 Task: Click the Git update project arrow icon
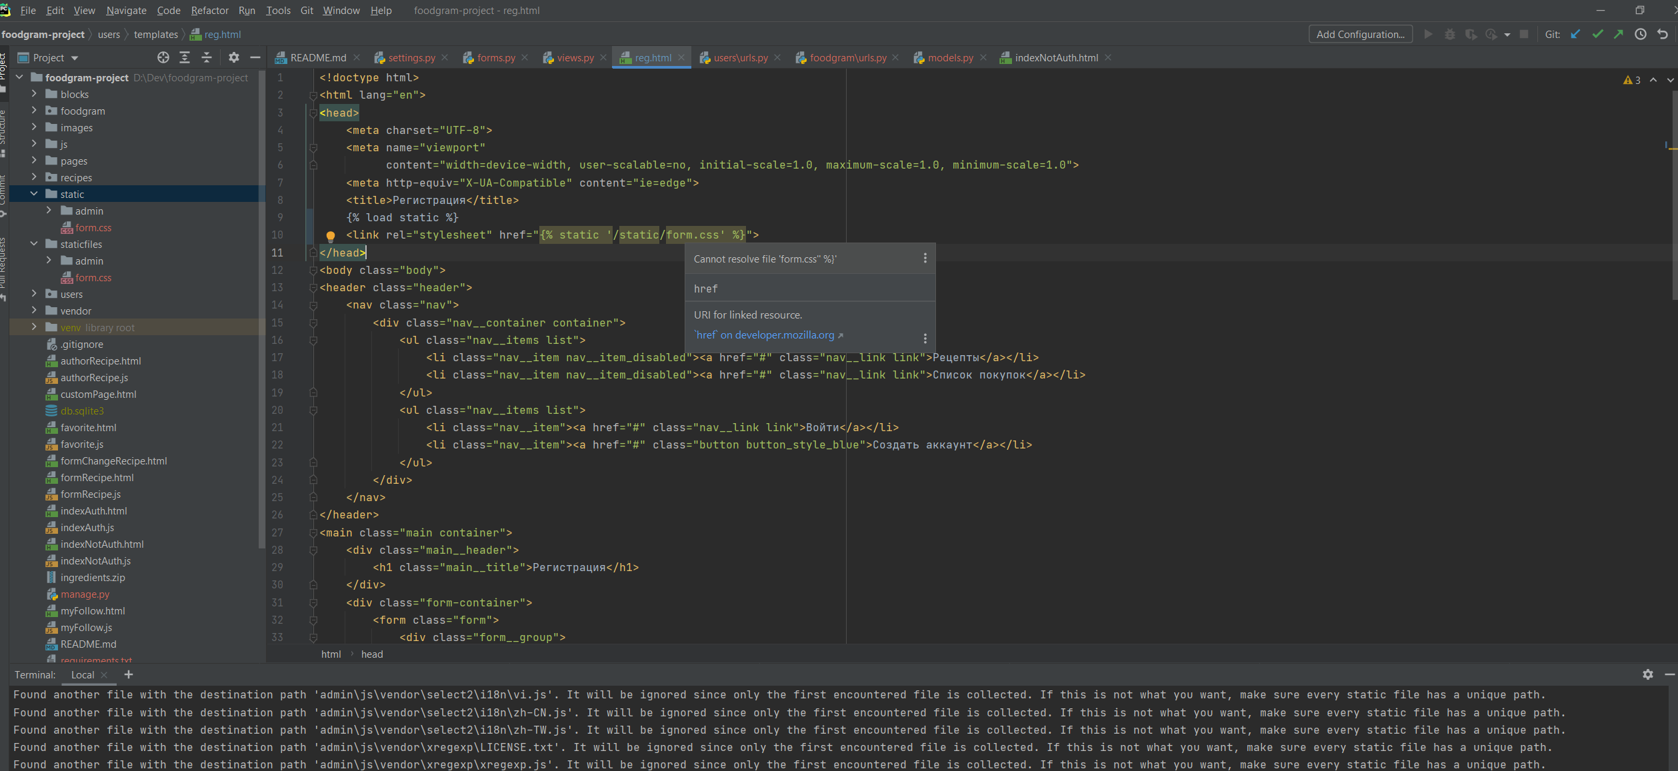pyautogui.click(x=1575, y=34)
